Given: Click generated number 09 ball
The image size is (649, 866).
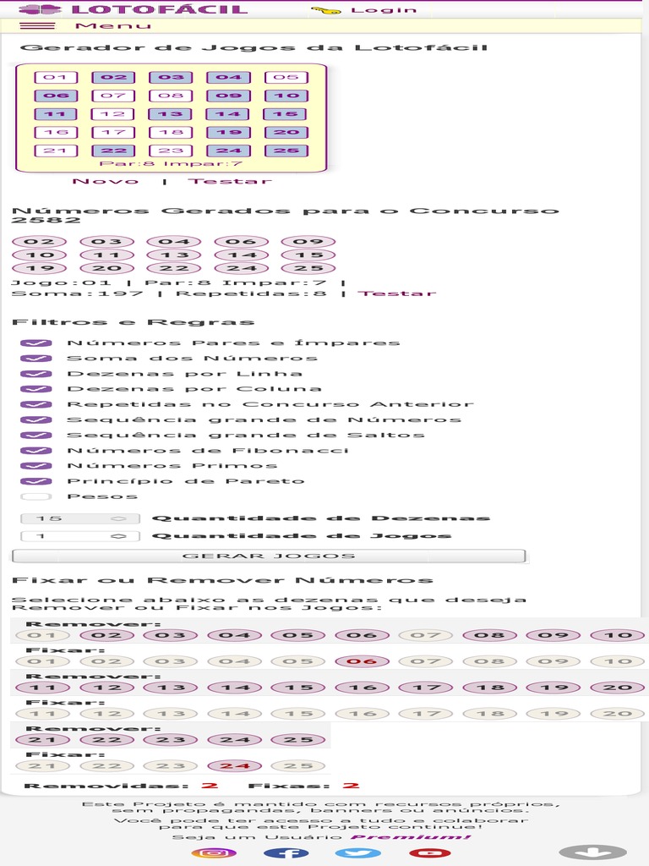Looking at the screenshot, I should pyautogui.click(x=308, y=242).
